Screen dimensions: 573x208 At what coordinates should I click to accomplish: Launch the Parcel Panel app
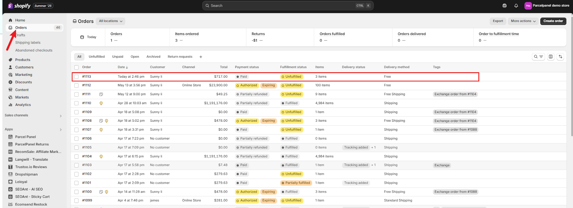pos(25,137)
